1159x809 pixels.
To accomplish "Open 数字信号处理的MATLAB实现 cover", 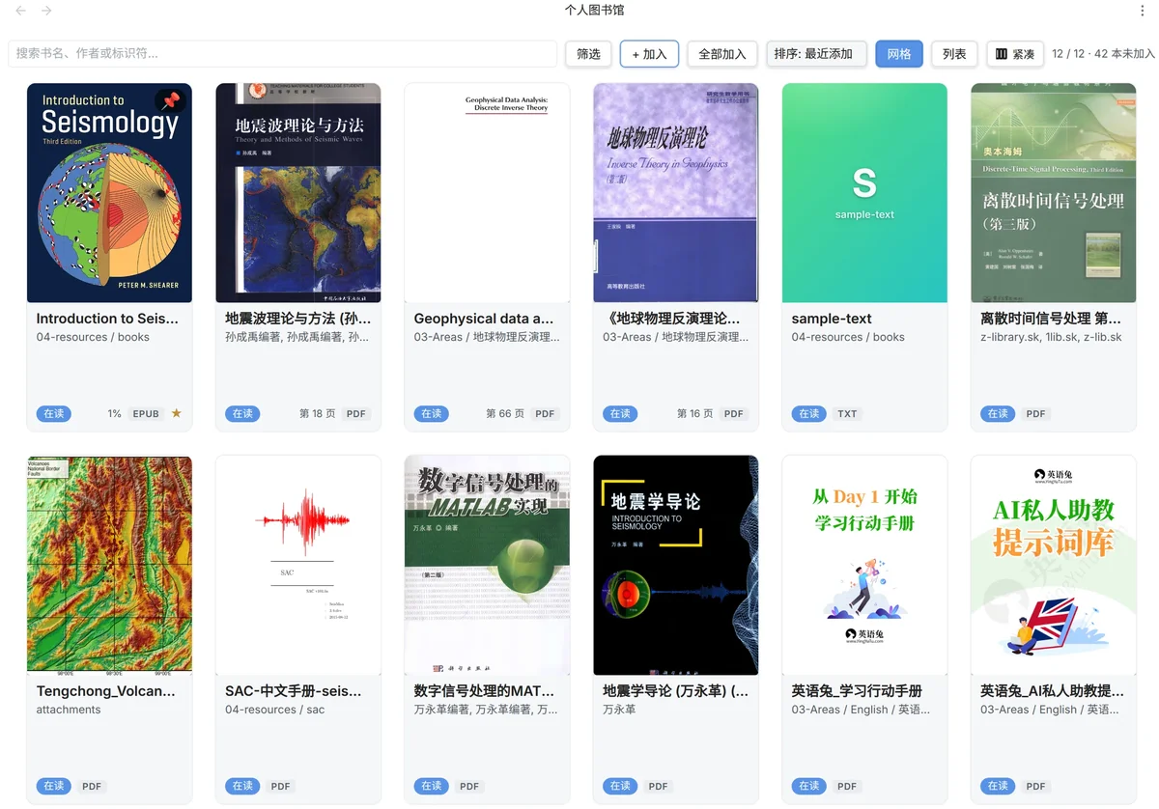I will 487,565.
